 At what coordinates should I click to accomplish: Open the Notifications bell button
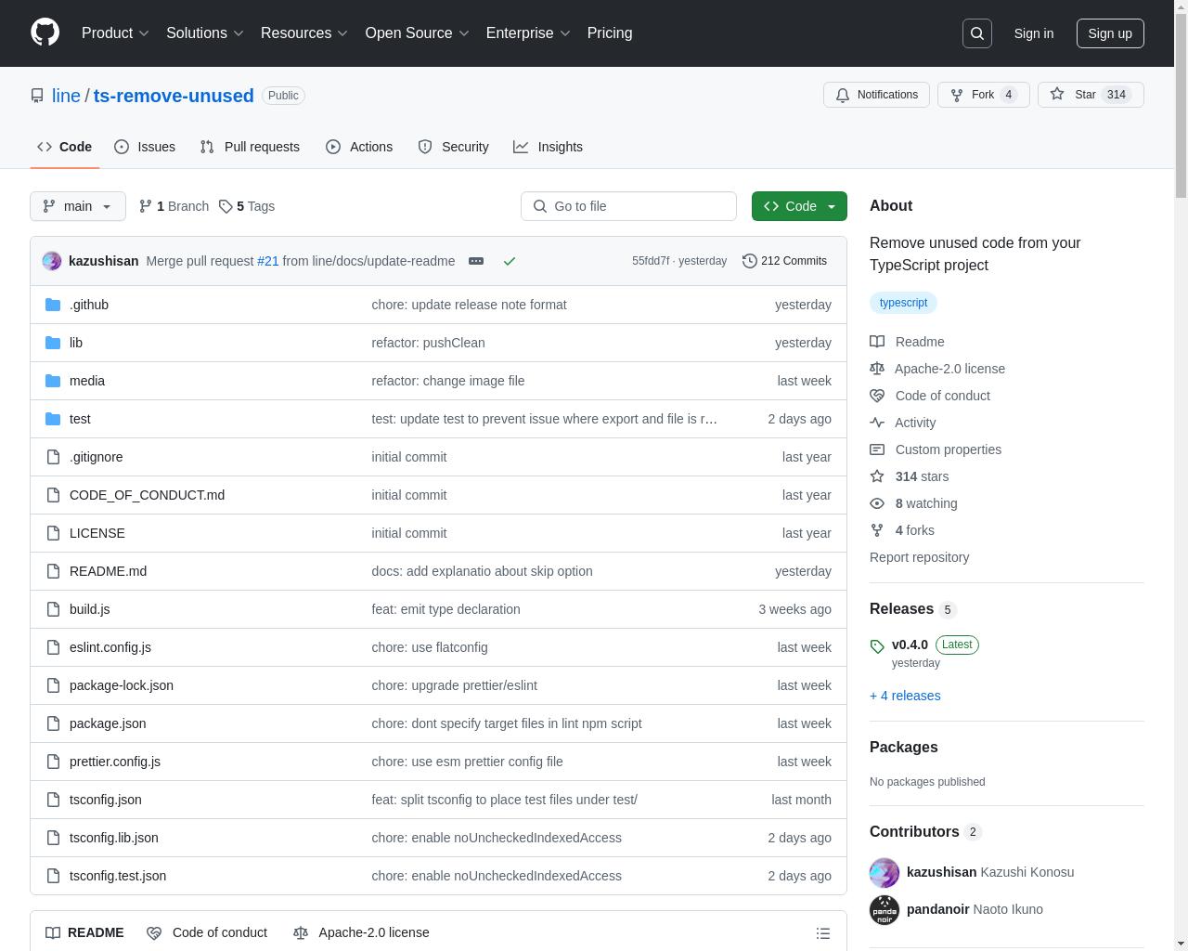(876, 95)
